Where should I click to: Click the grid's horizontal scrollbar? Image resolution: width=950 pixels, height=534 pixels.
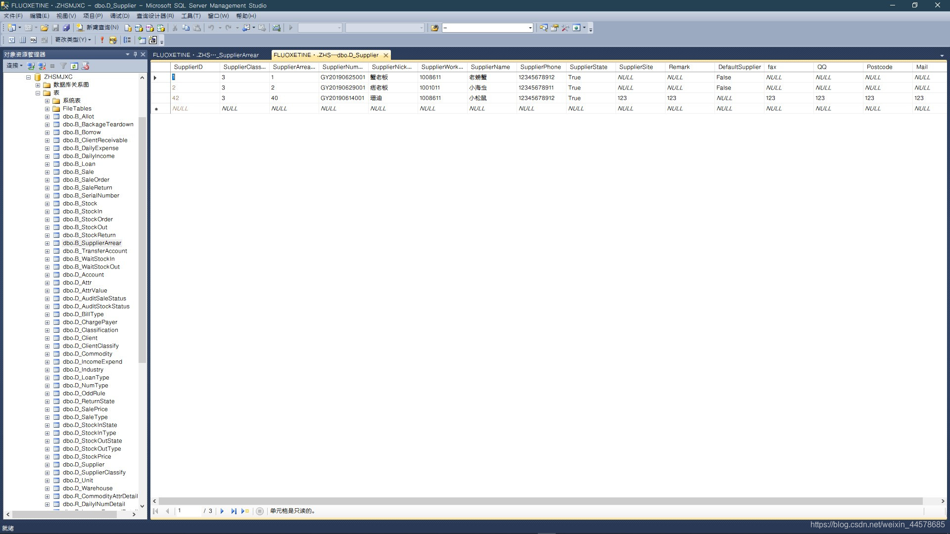point(540,501)
